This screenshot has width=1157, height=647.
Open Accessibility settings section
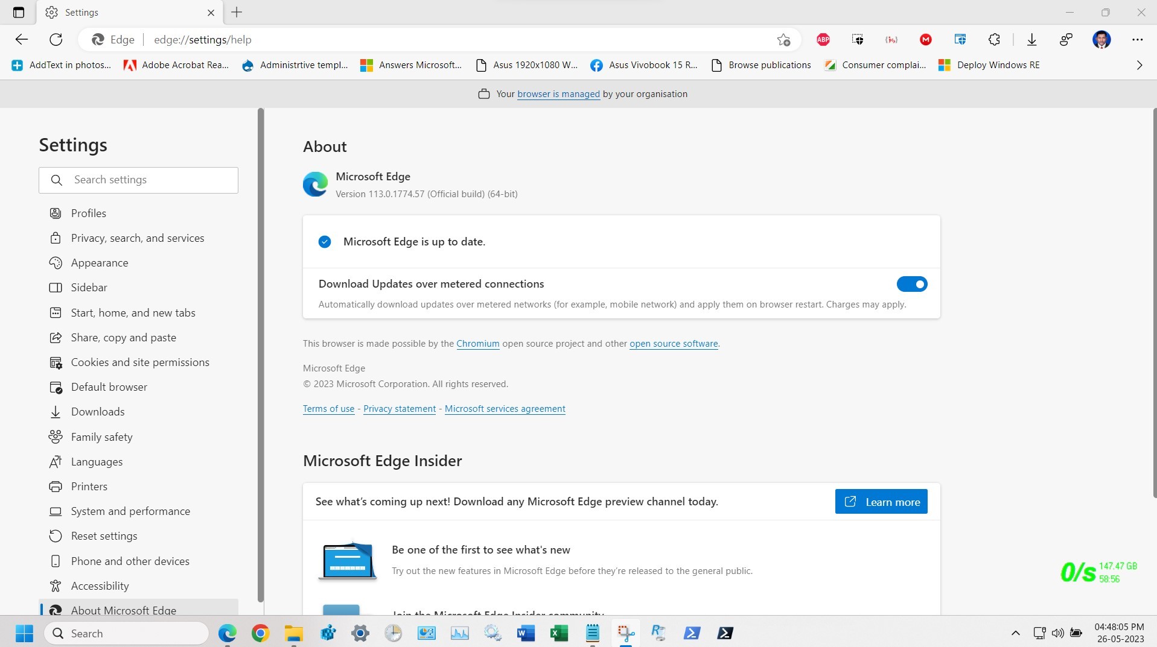[x=139, y=586]
